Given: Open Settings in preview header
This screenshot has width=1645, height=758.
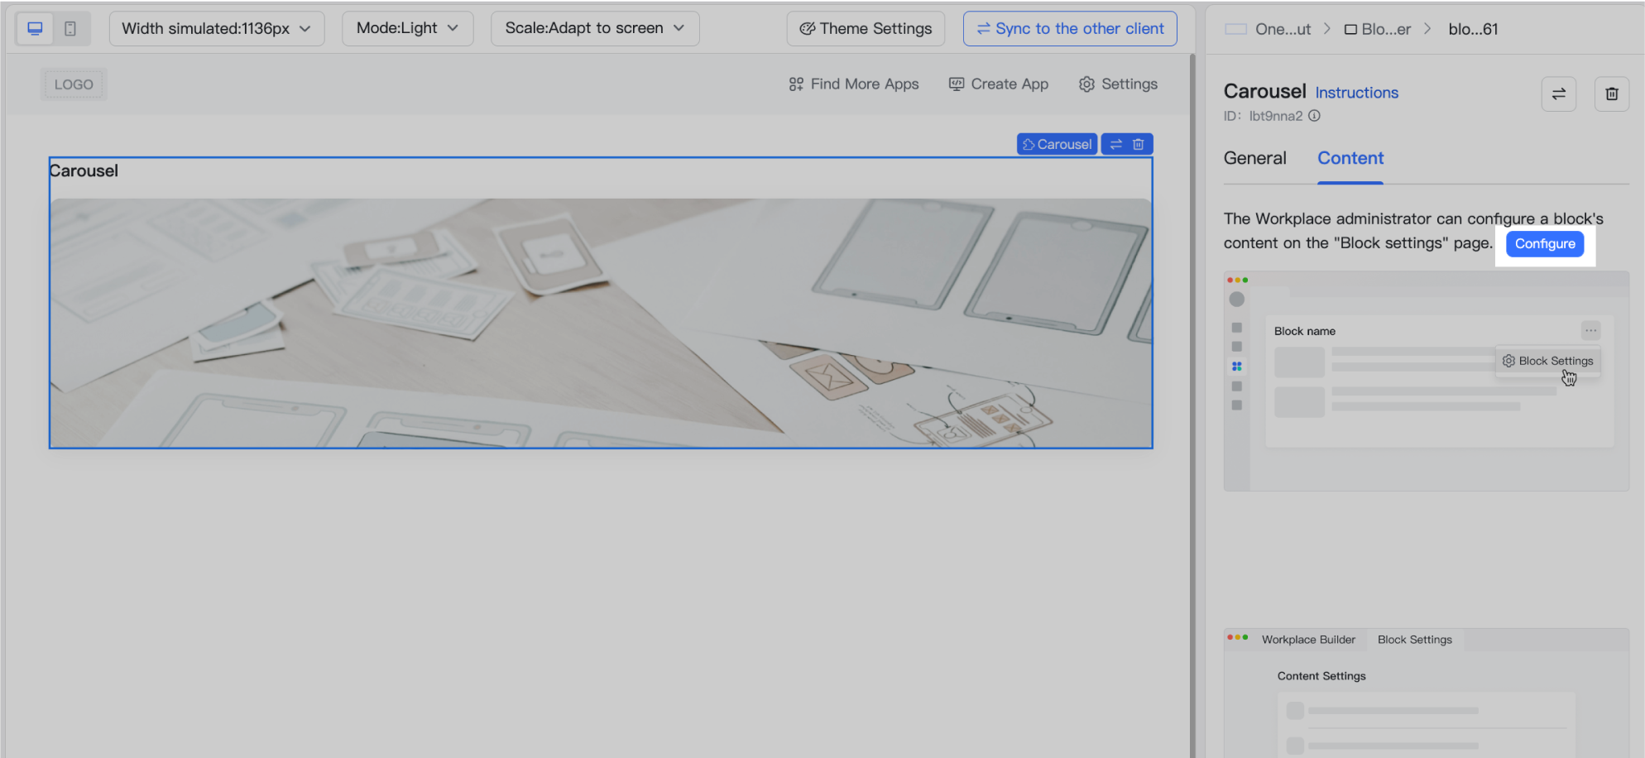Looking at the screenshot, I should pyautogui.click(x=1119, y=84).
